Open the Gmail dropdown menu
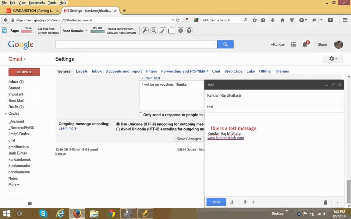 coord(17,59)
